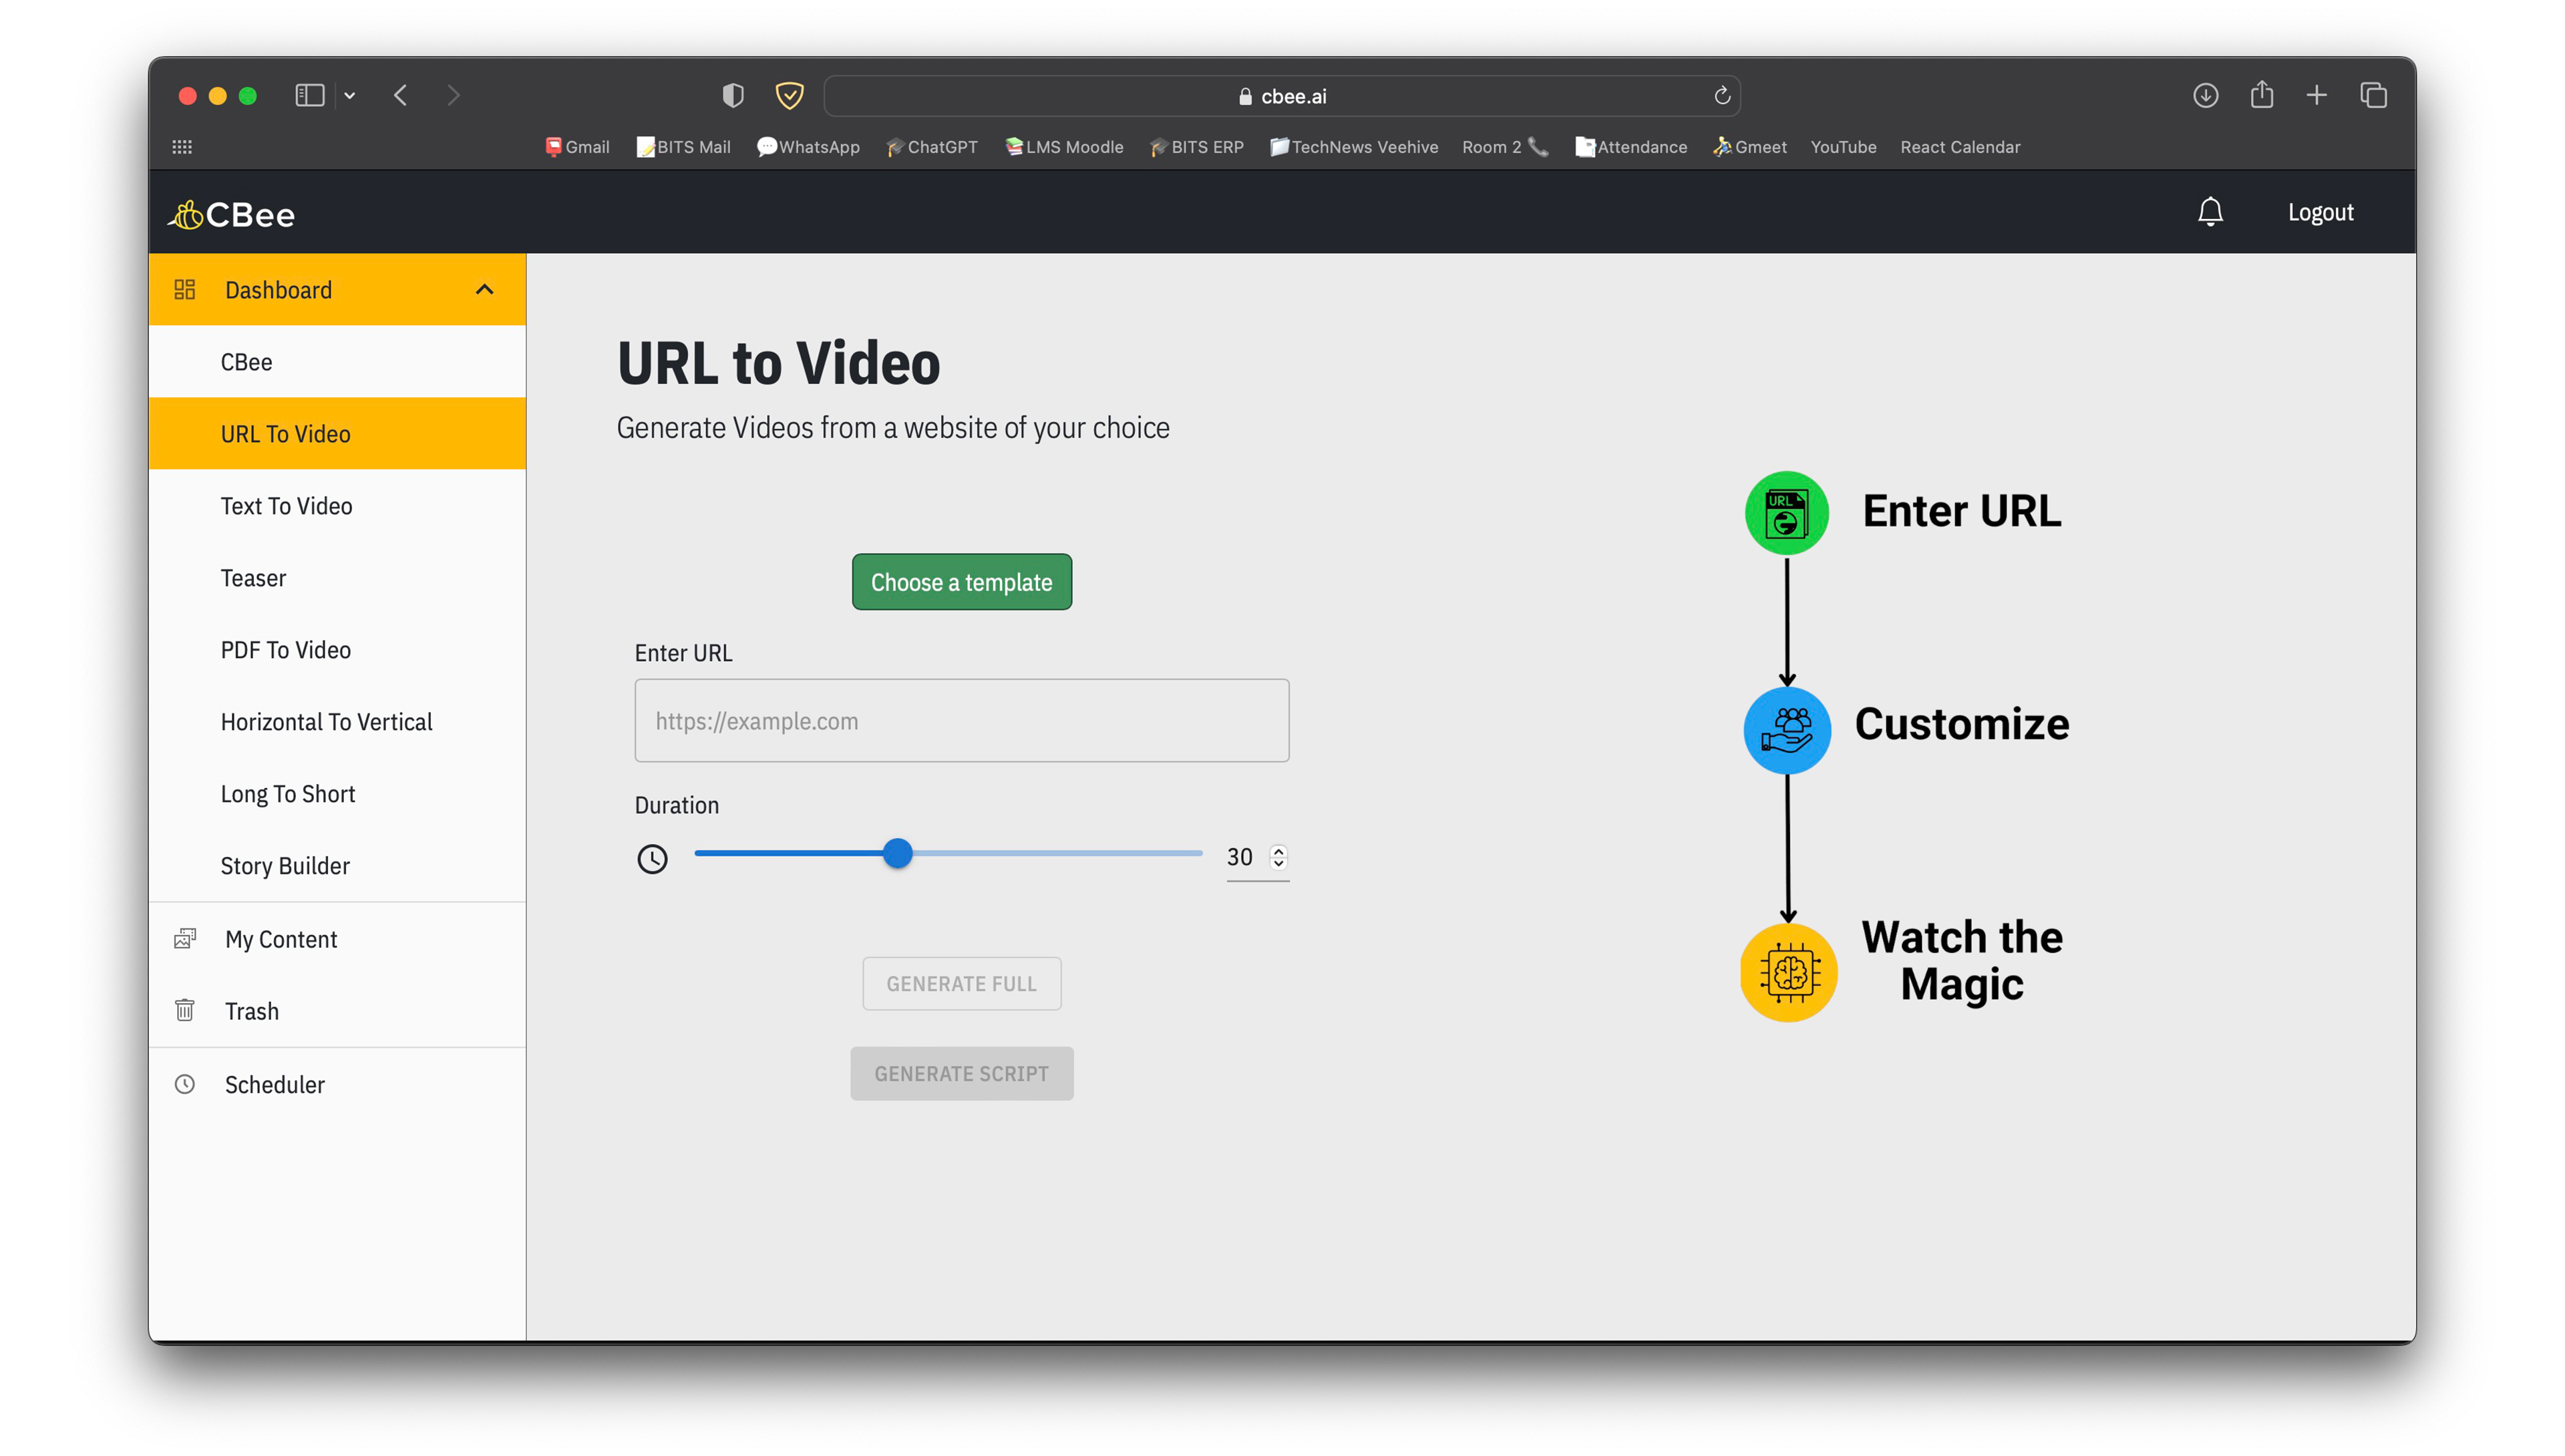Select PDF To Video in sidebar
Screen dimensions: 2565x1456
337,650
